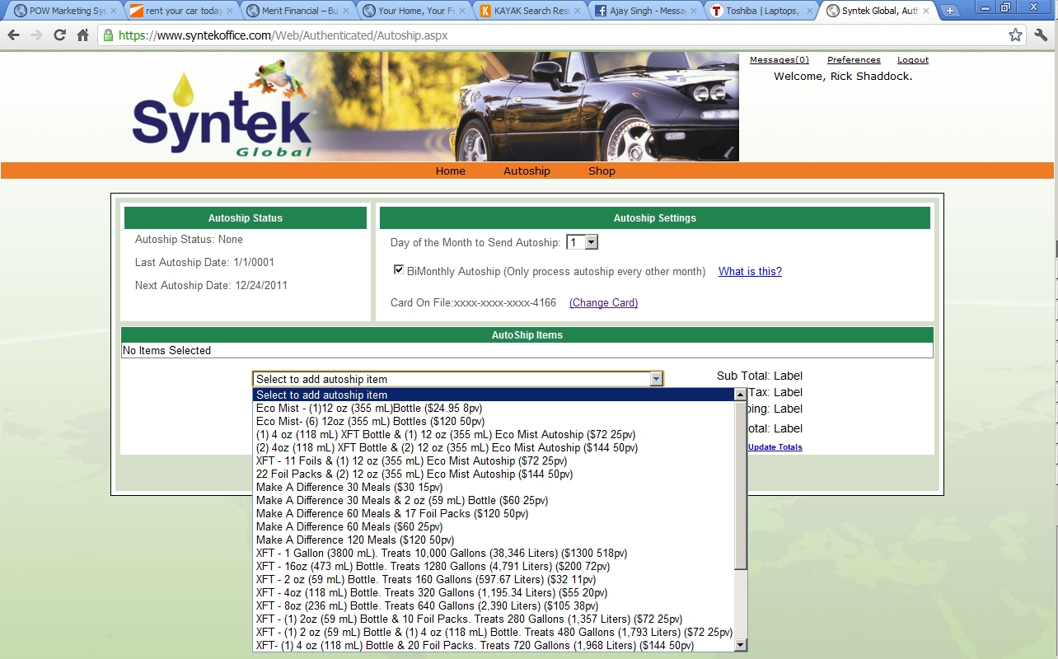This screenshot has width=1058, height=659.
Task: Select Make A Difference 60 Meals & 17 Foil Packs
Action: click(x=493, y=513)
